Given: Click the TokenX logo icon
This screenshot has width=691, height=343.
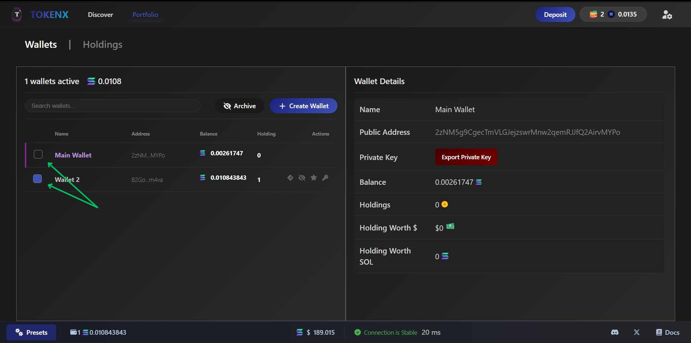Looking at the screenshot, I should point(17,15).
